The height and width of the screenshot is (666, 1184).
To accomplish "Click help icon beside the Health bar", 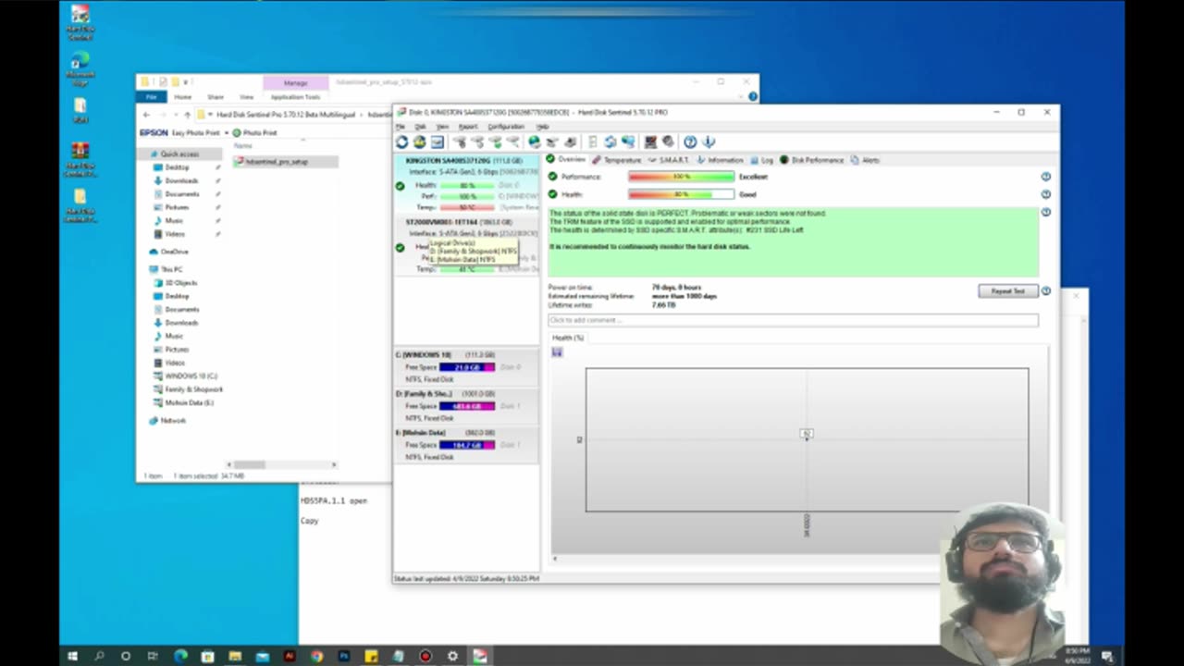I will [1045, 194].
